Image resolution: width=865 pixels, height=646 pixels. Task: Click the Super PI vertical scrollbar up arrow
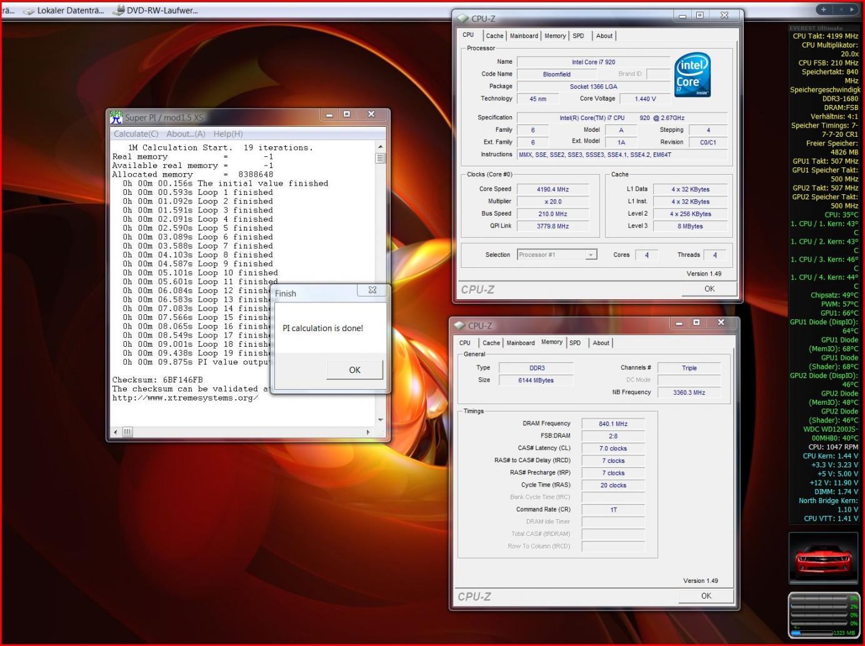coord(381,147)
